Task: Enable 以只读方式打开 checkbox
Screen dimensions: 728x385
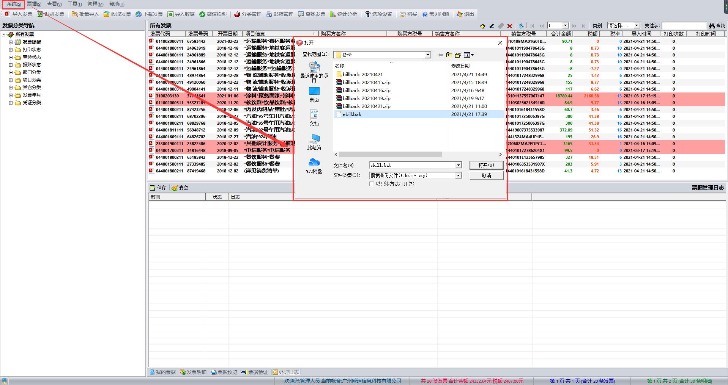Action: [372, 184]
